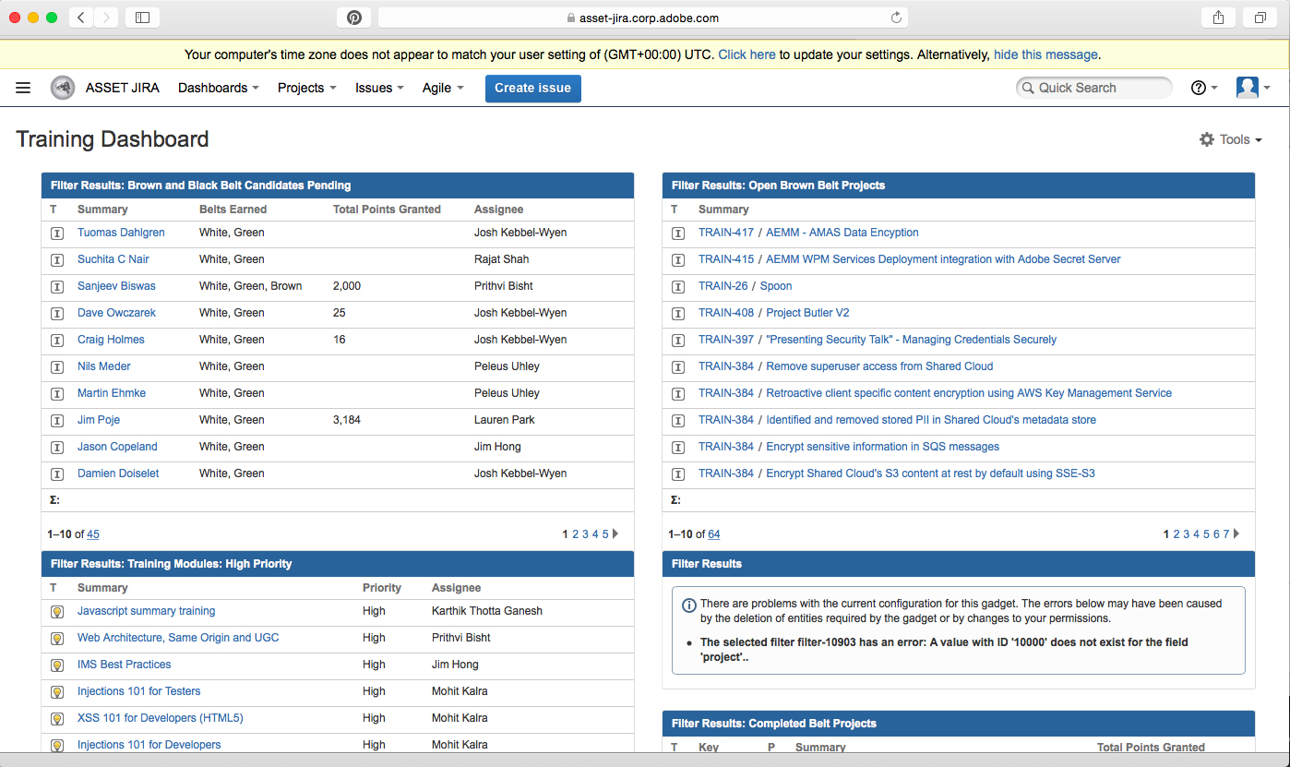Click 'Karthik Thotta Ganesh' assignee text

[487, 611]
